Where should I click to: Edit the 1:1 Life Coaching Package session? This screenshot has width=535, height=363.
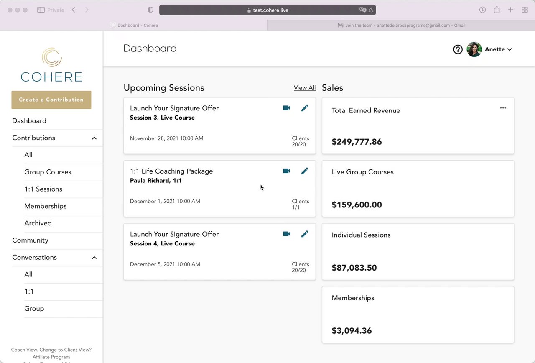coord(305,171)
